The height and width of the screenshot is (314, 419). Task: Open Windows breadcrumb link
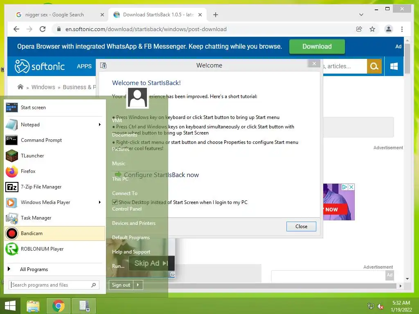[43, 87]
